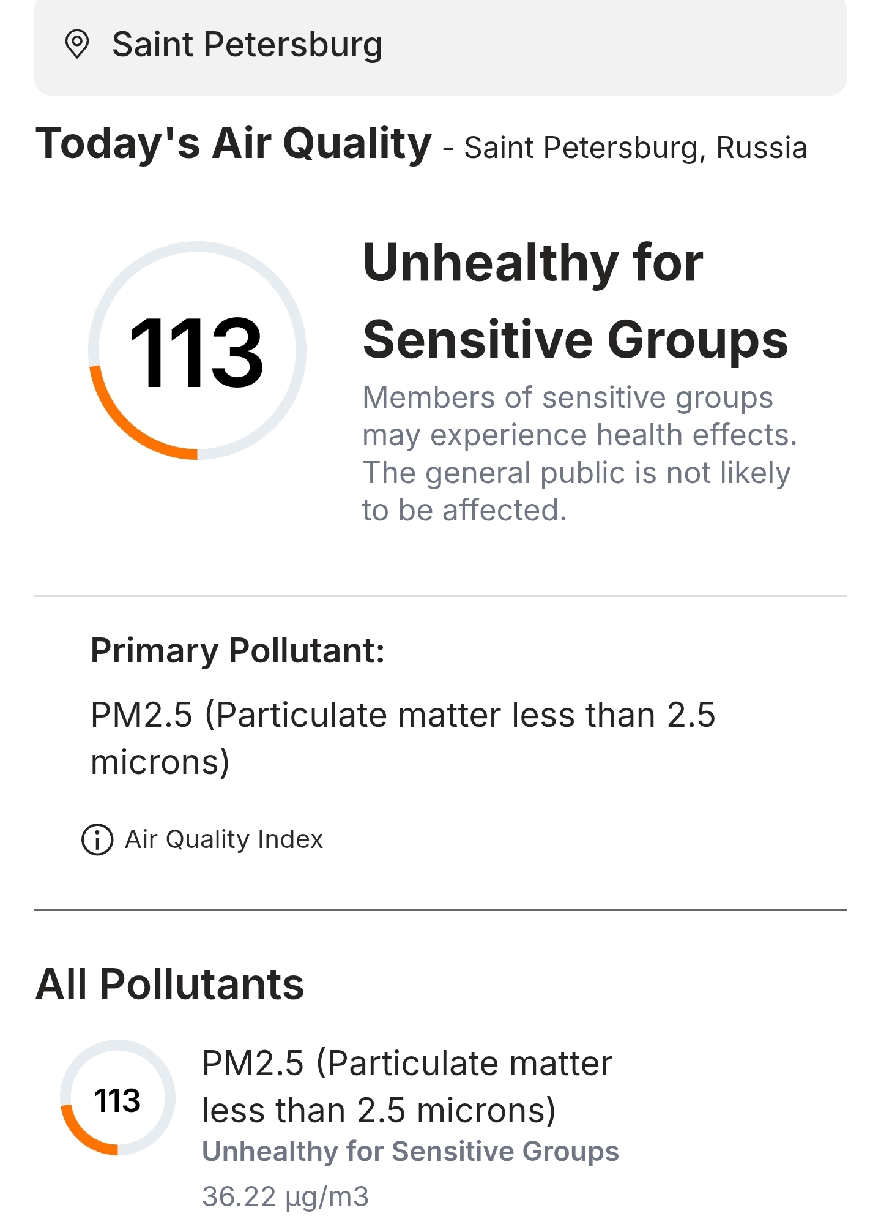Open the primary PM2.5 pollutant entry

click(x=403, y=738)
